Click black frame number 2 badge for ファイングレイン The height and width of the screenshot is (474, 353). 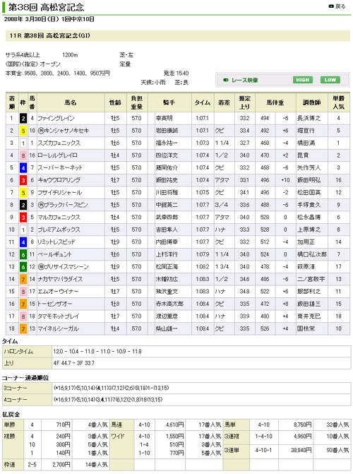coord(23,118)
